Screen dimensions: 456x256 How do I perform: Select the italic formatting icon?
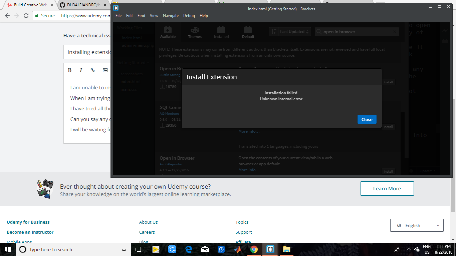click(x=81, y=70)
